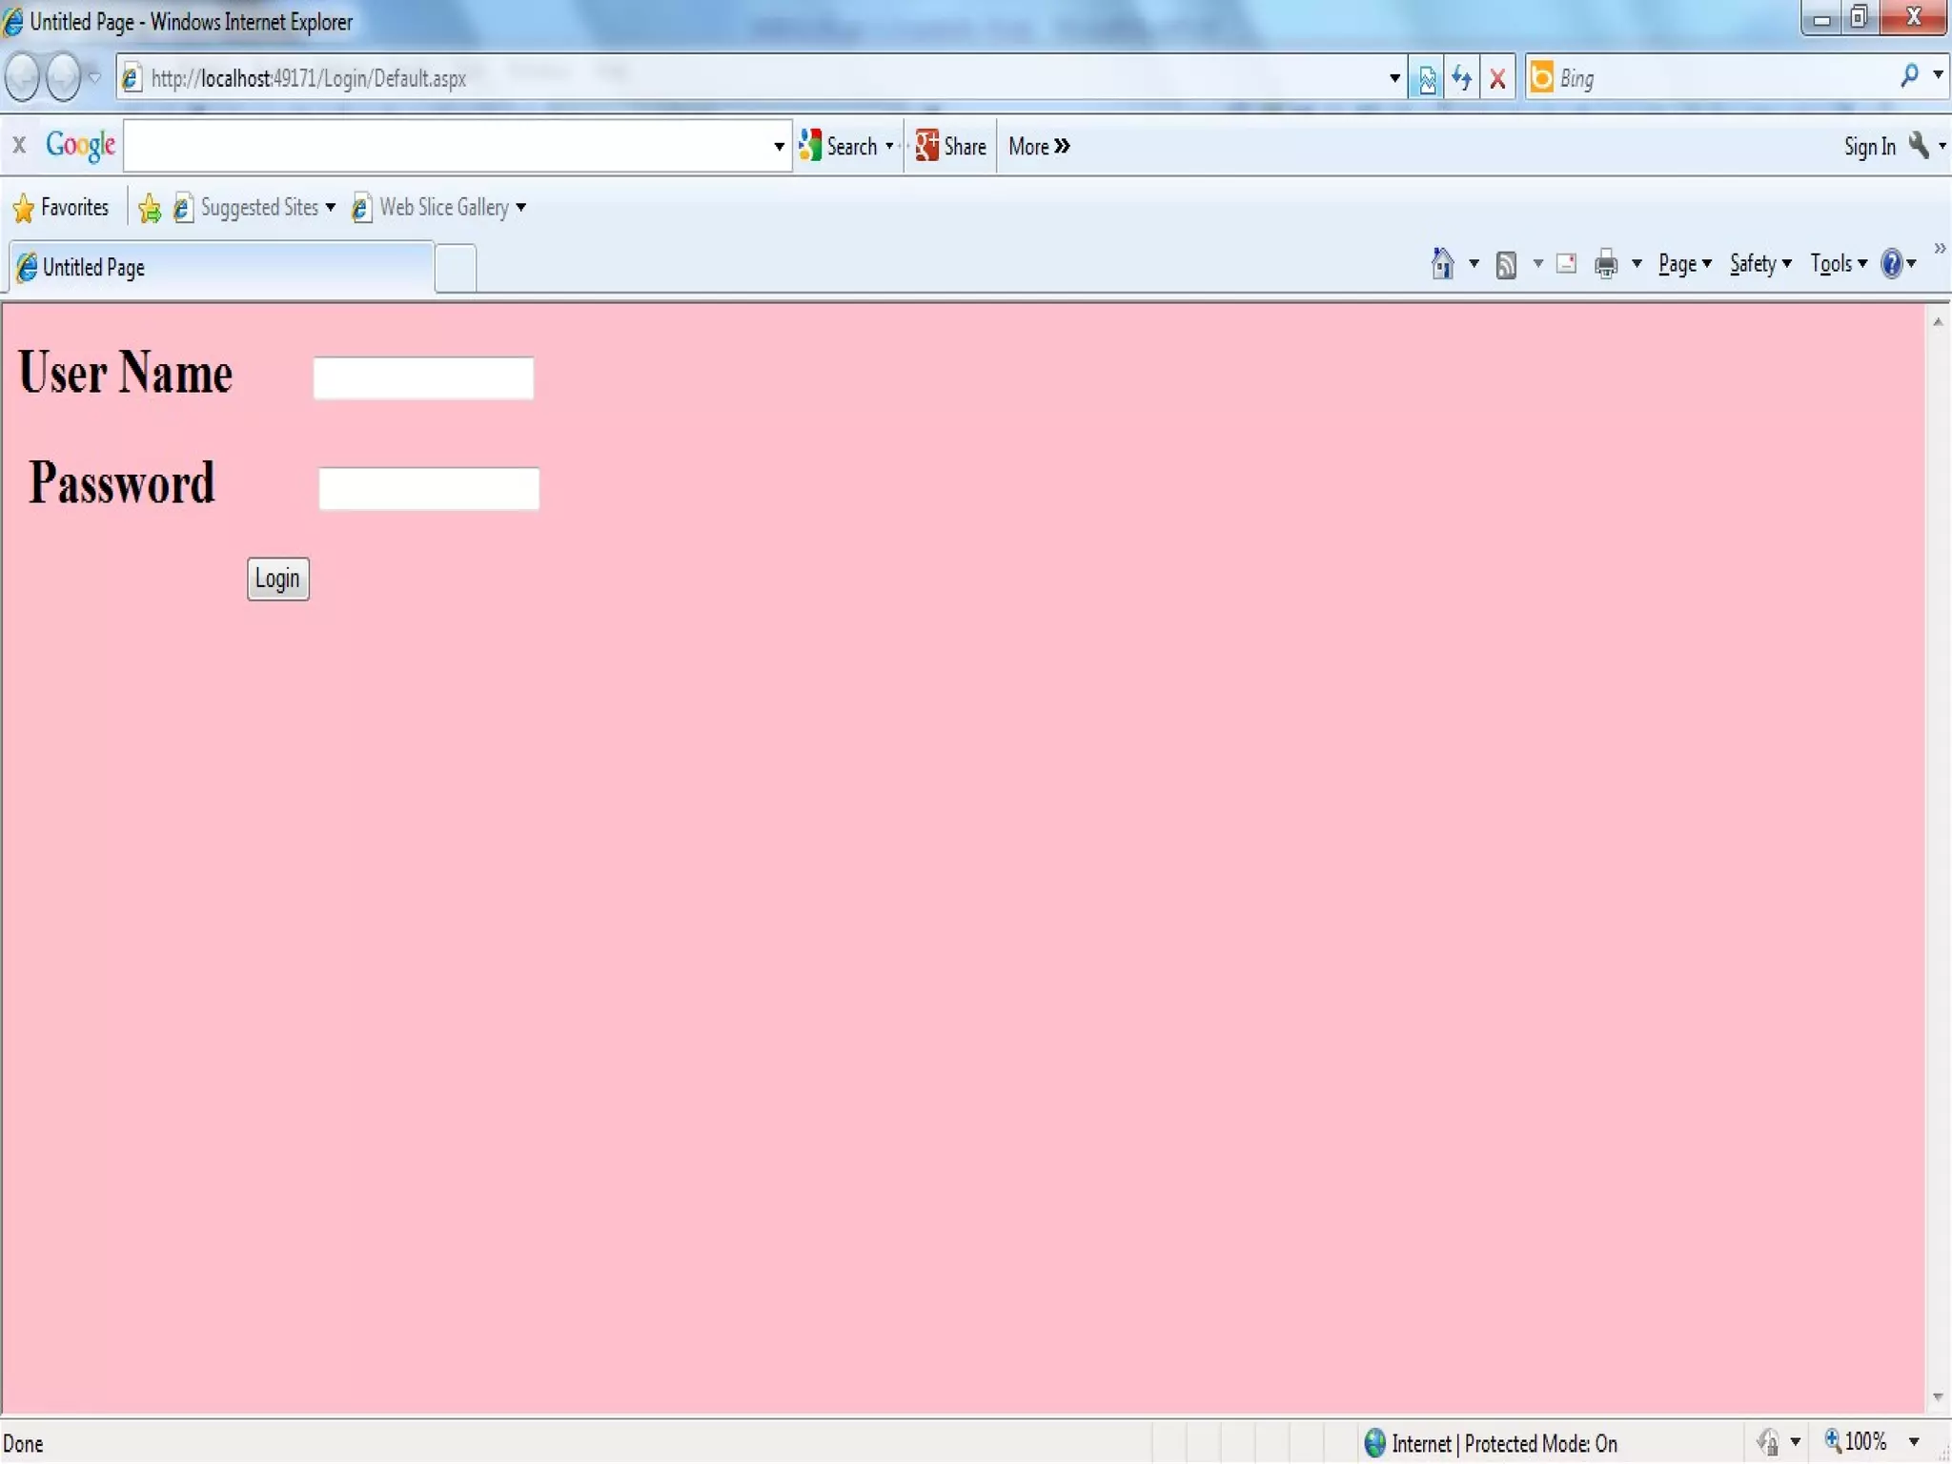Click the Home icon in command bar
The width and height of the screenshot is (1952, 1464).
pyautogui.click(x=1442, y=264)
